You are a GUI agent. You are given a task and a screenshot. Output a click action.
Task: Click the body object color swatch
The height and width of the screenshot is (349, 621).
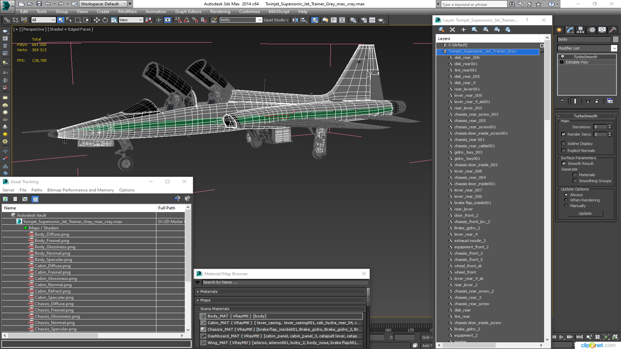click(615, 39)
